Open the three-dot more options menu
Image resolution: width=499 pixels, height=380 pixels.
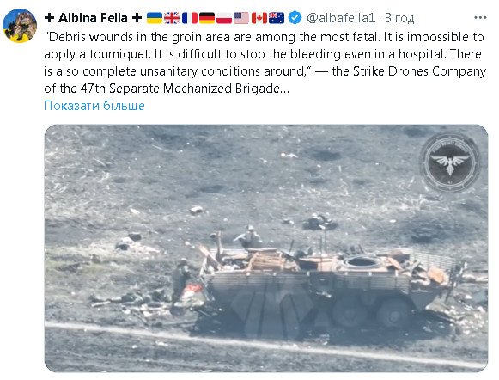[480, 18]
